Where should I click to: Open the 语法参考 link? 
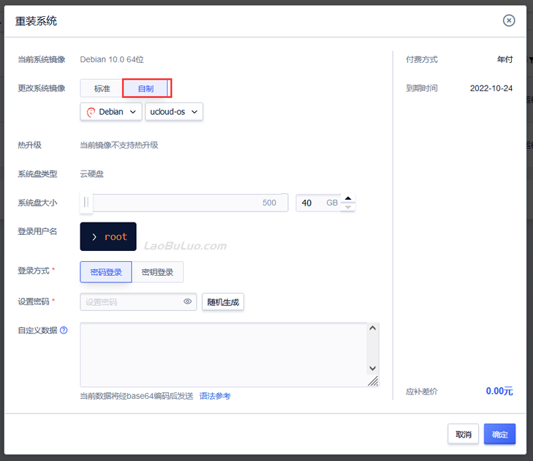pyautogui.click(x=215, y=396)
